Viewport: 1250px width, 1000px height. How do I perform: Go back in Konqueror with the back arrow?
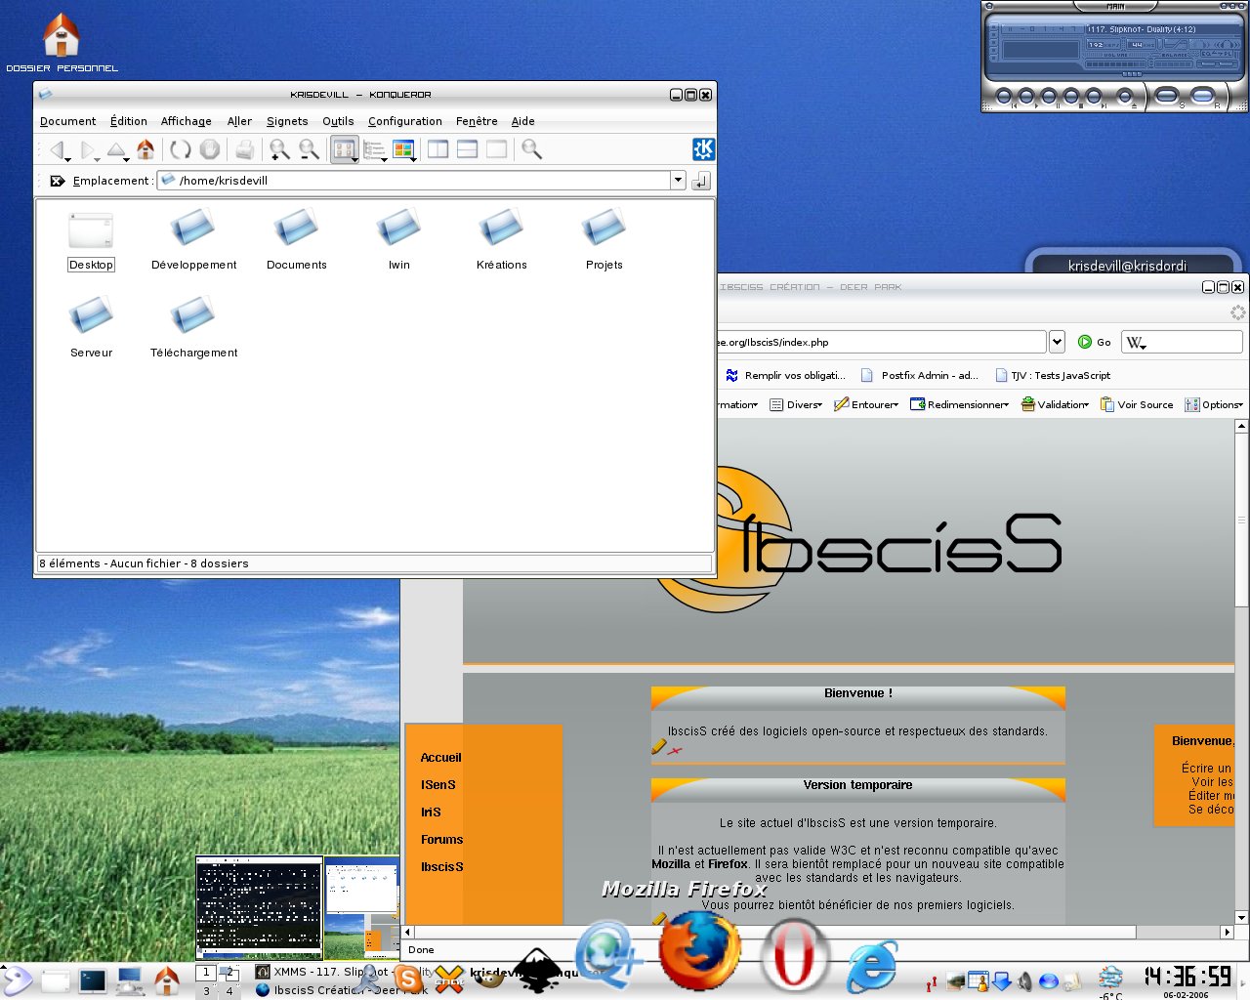(x=57, y=149)
